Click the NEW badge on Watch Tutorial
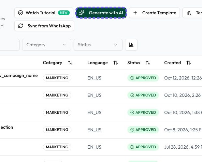The width and height of the screenshot is (202, 162). [64, 13]
